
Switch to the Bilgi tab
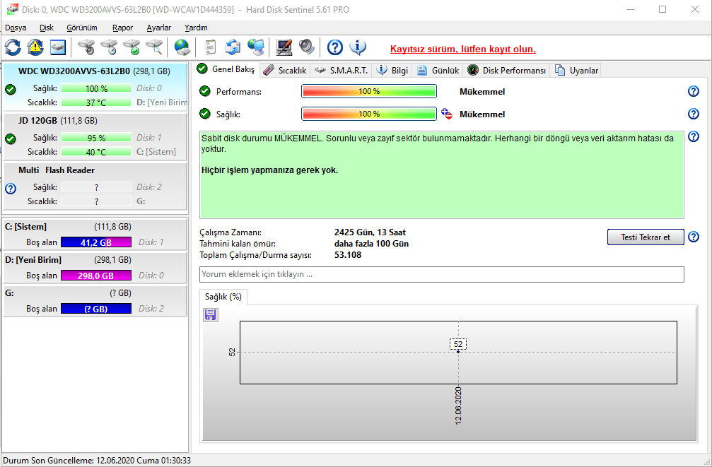[x=393, y=71]
